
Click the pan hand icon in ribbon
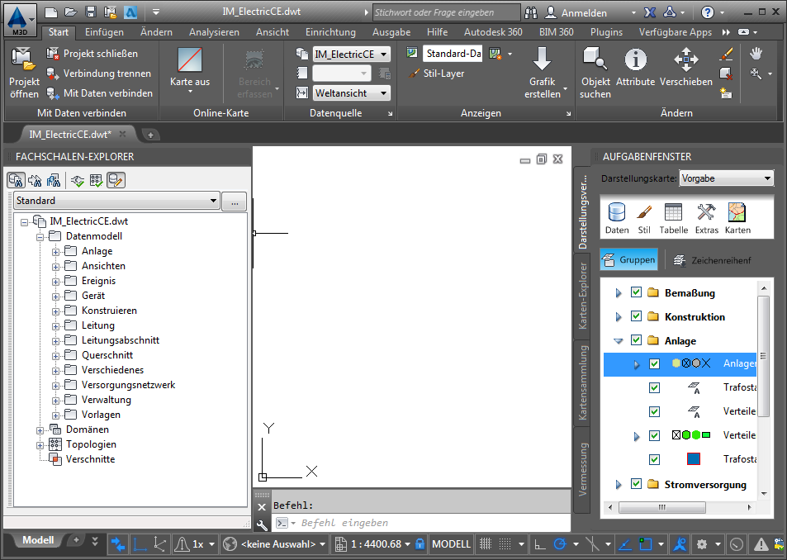click(756, 53)
